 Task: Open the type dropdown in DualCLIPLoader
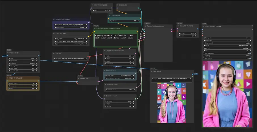(71, 44)
